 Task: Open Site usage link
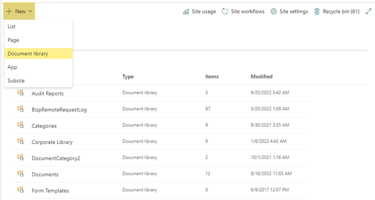(x=204, y=12)
